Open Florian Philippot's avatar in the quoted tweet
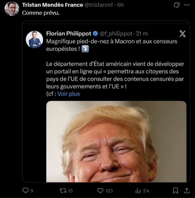The width and height of the screenshot is (195, 198). [x=34, y=39]
